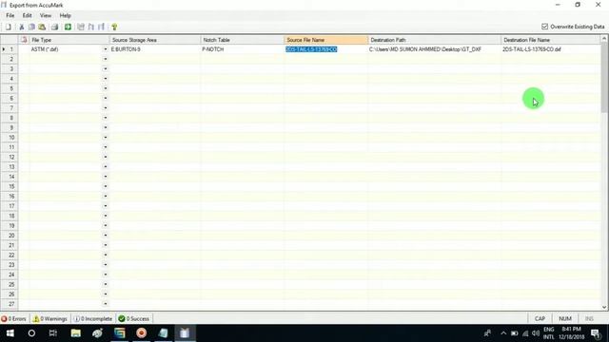Click the volume icon in system tray
This screenshot has height=342, width=609.
coord(536,333)
